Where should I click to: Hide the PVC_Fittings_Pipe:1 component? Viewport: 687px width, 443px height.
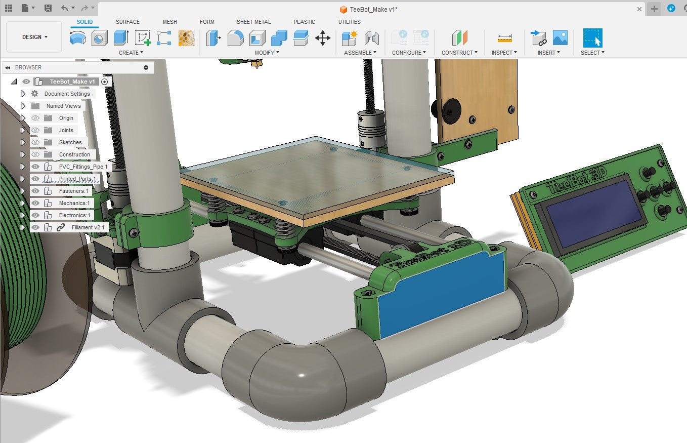coord(35,167)
